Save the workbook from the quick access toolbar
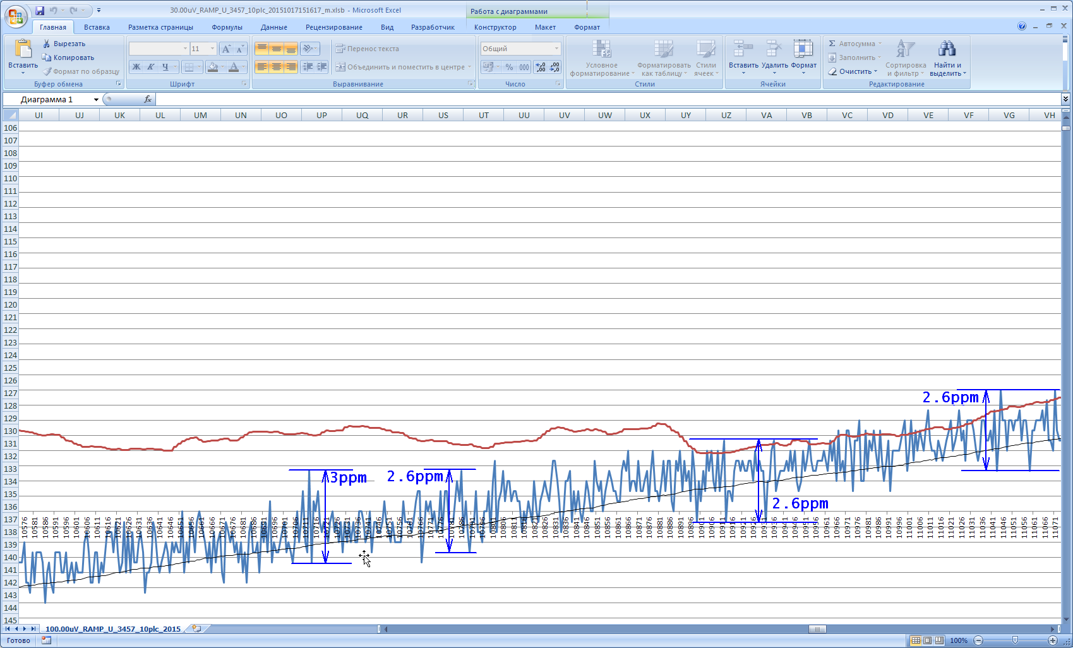The width and height of the screenshot is (1073, 648). 40,10
